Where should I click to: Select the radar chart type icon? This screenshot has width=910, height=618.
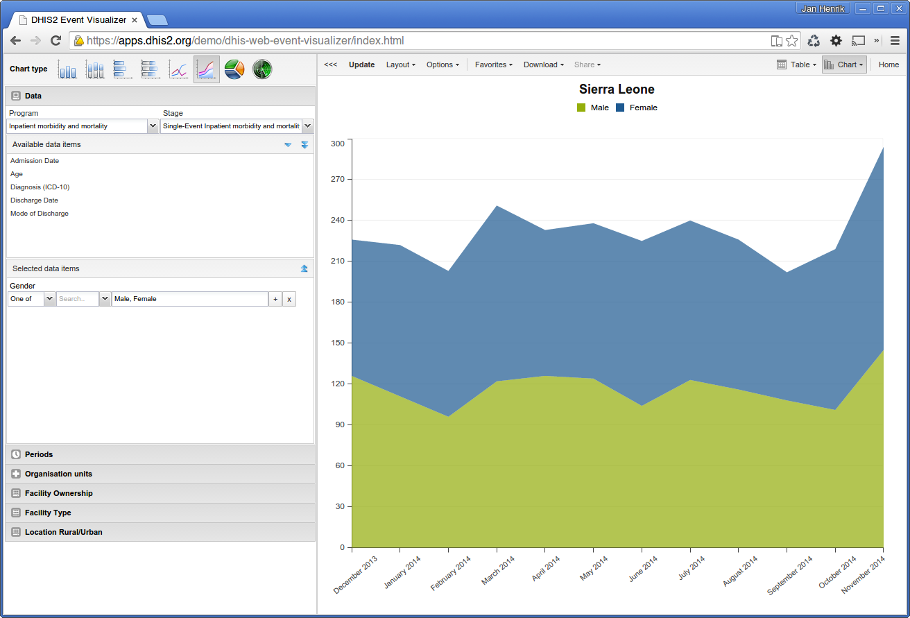pos(261,69)
